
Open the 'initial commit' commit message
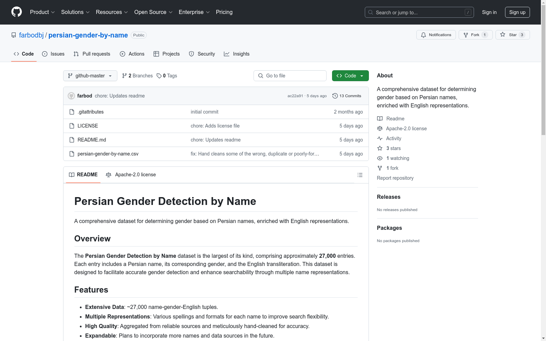(x=204, y=112)
